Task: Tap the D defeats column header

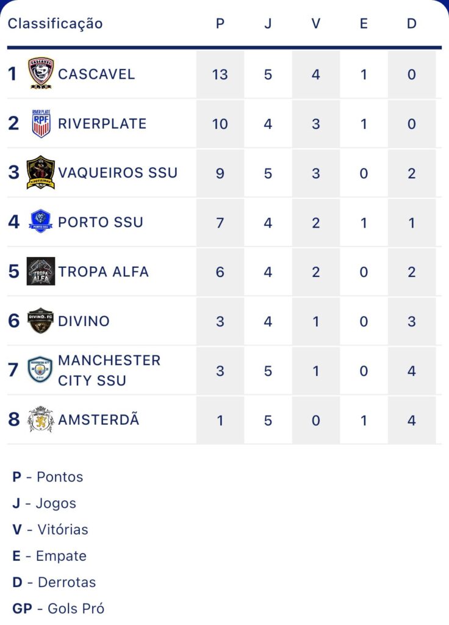Action: (x=412, y=24)
